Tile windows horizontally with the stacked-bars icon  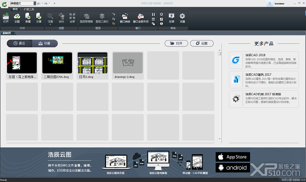click(x=153, y=19)
